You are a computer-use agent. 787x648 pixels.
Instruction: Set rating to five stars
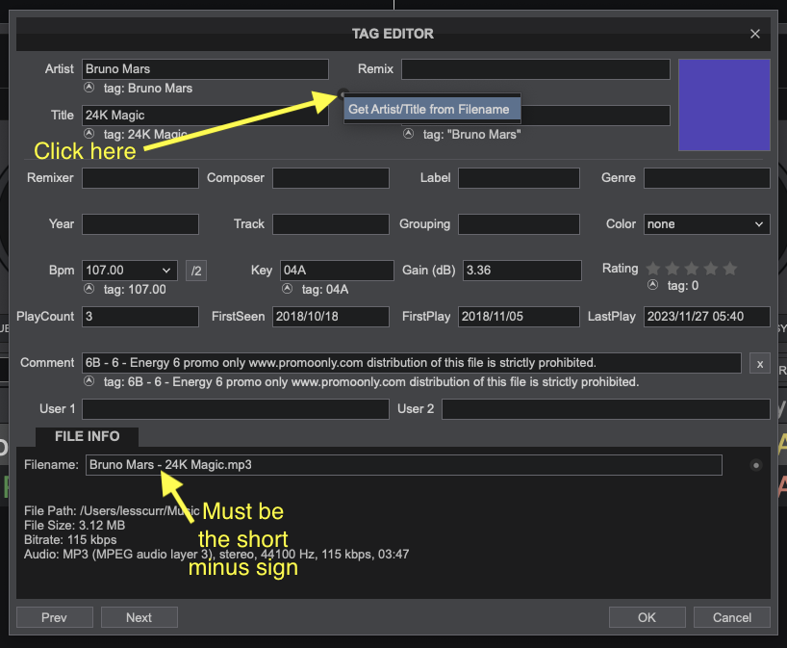[730, 269]
